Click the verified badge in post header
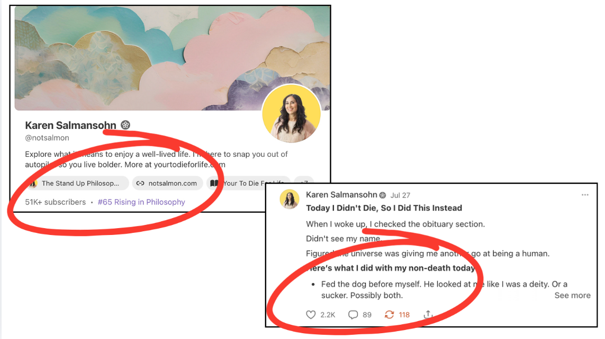The width and height of the screenshot is (605, 339). 382,195
